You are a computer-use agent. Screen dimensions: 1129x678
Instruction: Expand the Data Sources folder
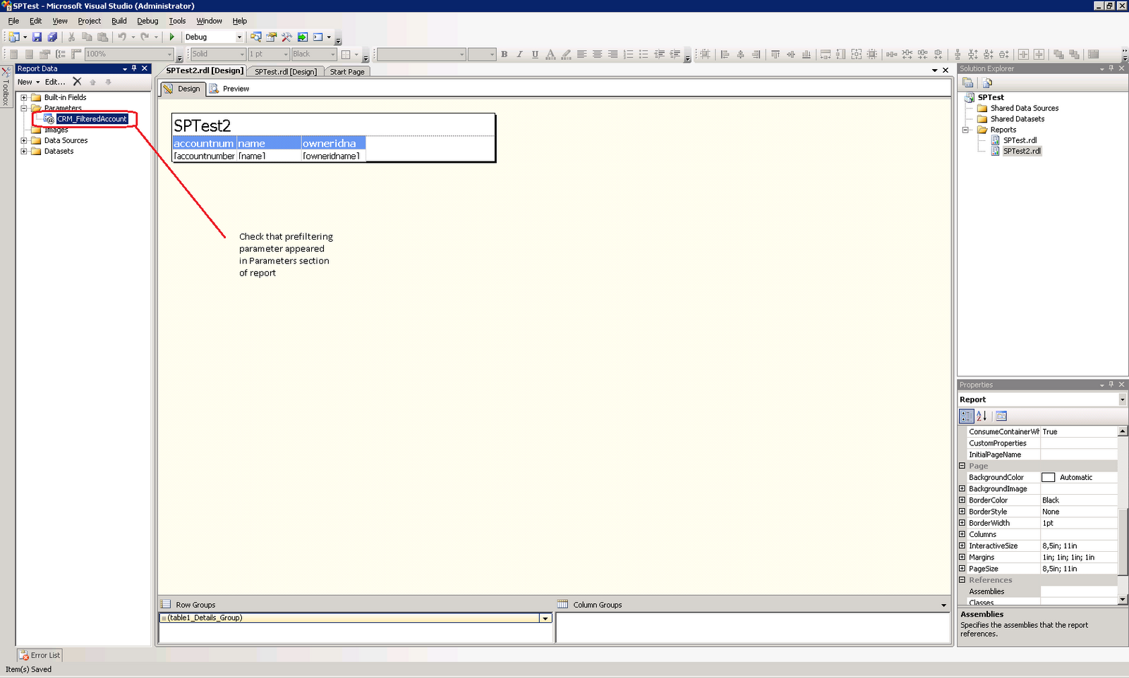point(24,141)
